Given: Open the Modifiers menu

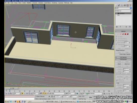Looking at the screenshot, I should (29, 3).
